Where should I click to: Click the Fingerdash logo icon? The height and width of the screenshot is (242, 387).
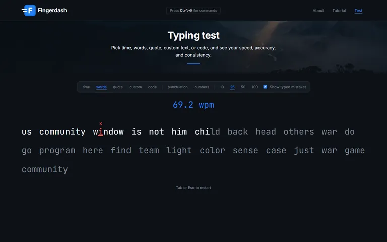pos(29,11)
